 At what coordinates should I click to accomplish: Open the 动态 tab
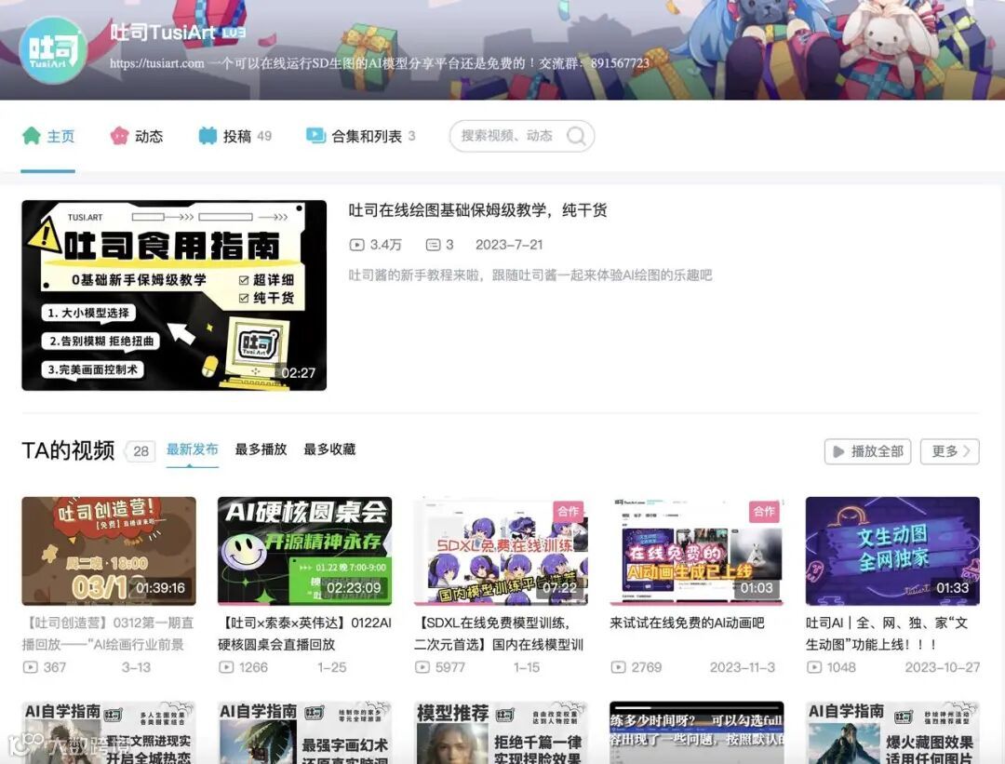(x=137, y=136)
